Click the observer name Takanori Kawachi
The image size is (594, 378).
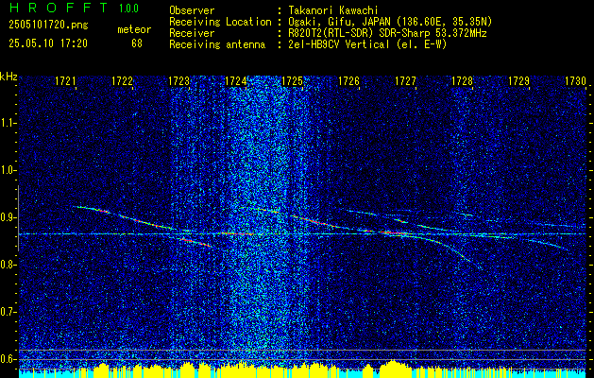[x=333, y=10]
